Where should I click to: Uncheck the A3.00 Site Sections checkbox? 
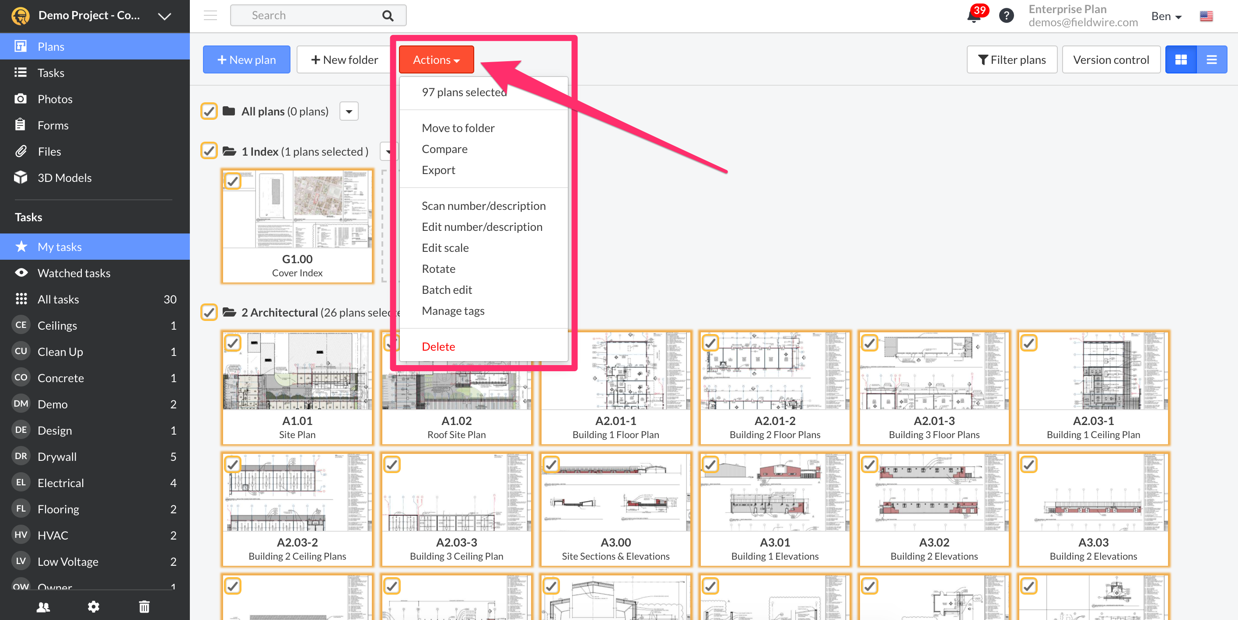[x=551, y=464]
